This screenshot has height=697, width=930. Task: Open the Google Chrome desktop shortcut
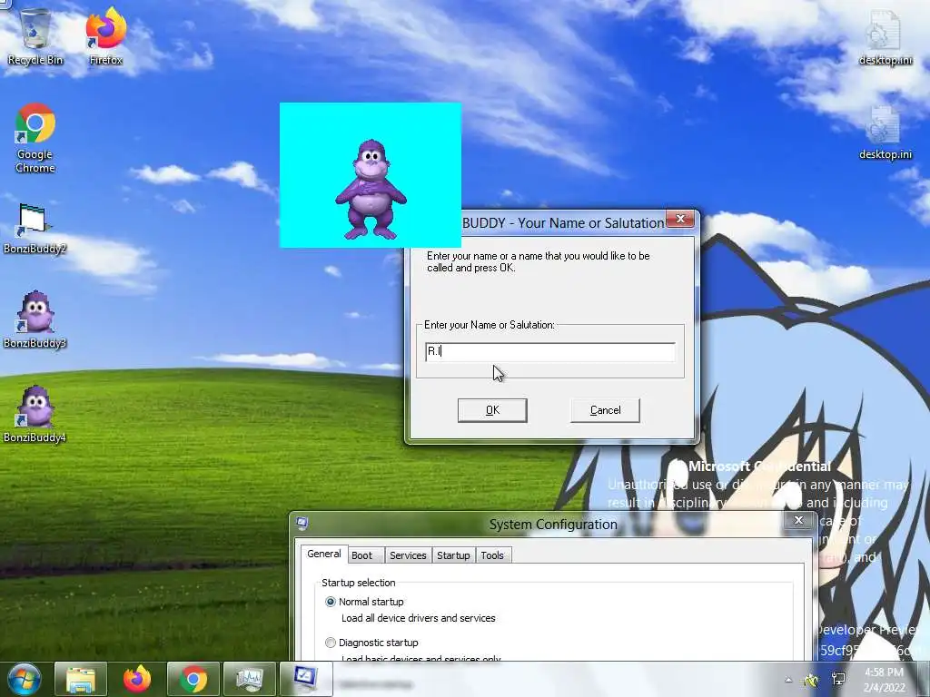click(x=35, y=138)
